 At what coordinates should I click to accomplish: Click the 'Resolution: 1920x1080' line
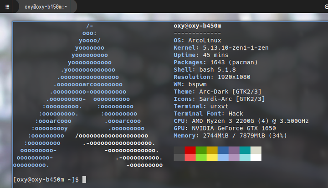212,77
